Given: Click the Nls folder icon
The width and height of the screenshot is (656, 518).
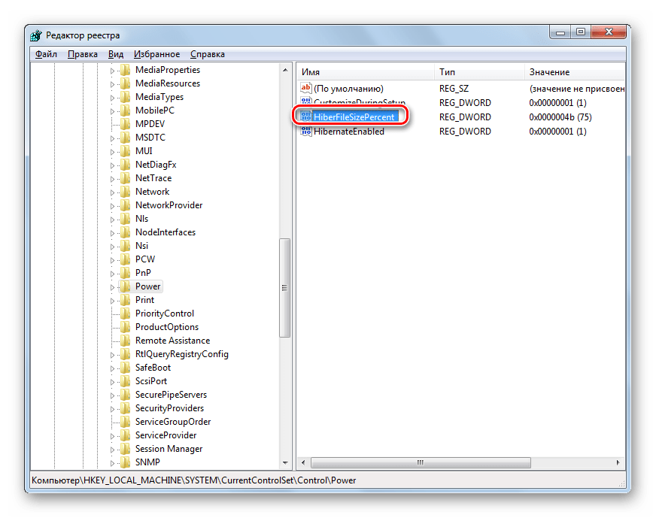Looking at the screenshot, I should [x=125, y=219].
